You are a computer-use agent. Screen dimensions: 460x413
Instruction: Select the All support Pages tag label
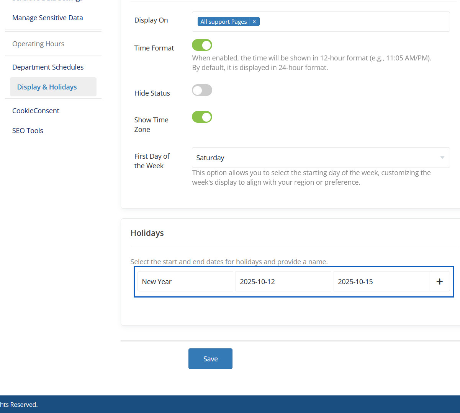[x=224, y=22]
